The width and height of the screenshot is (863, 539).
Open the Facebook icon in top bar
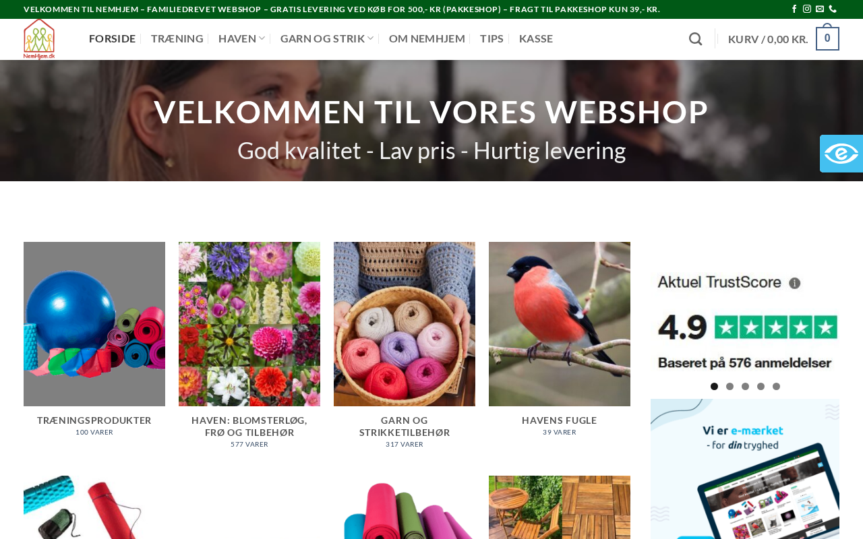click(x=794, y=9)
